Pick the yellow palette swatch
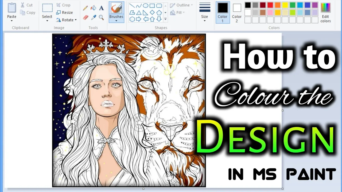This screenshot has height=192, width=342. pyautogui.click(x=285, y=5)
